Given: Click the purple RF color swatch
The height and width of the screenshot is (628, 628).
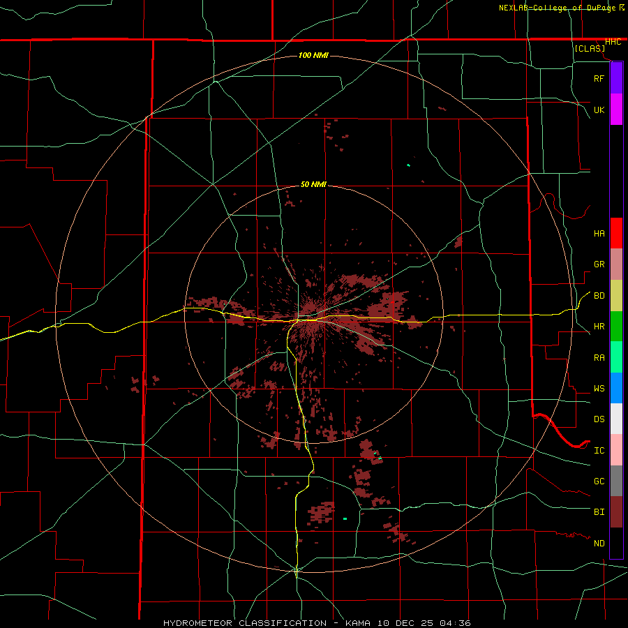Looking at the screenshot, I should [x=616, y=78].
